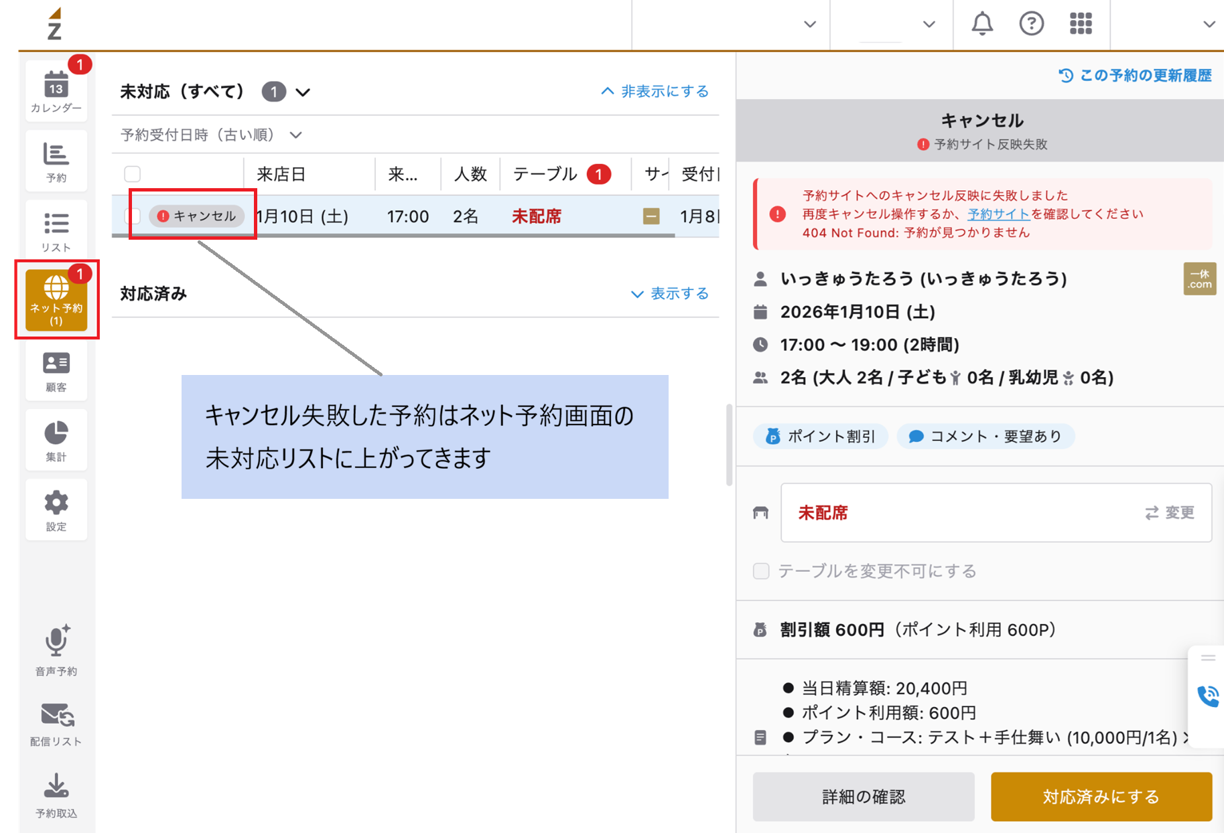The height and width of the screenshot is (833, 1224).
Task: Click the site status icon in reservation row
Action: point(651,216)
